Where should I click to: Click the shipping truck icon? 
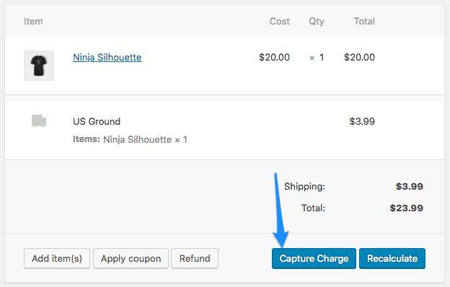click(39, 121)
